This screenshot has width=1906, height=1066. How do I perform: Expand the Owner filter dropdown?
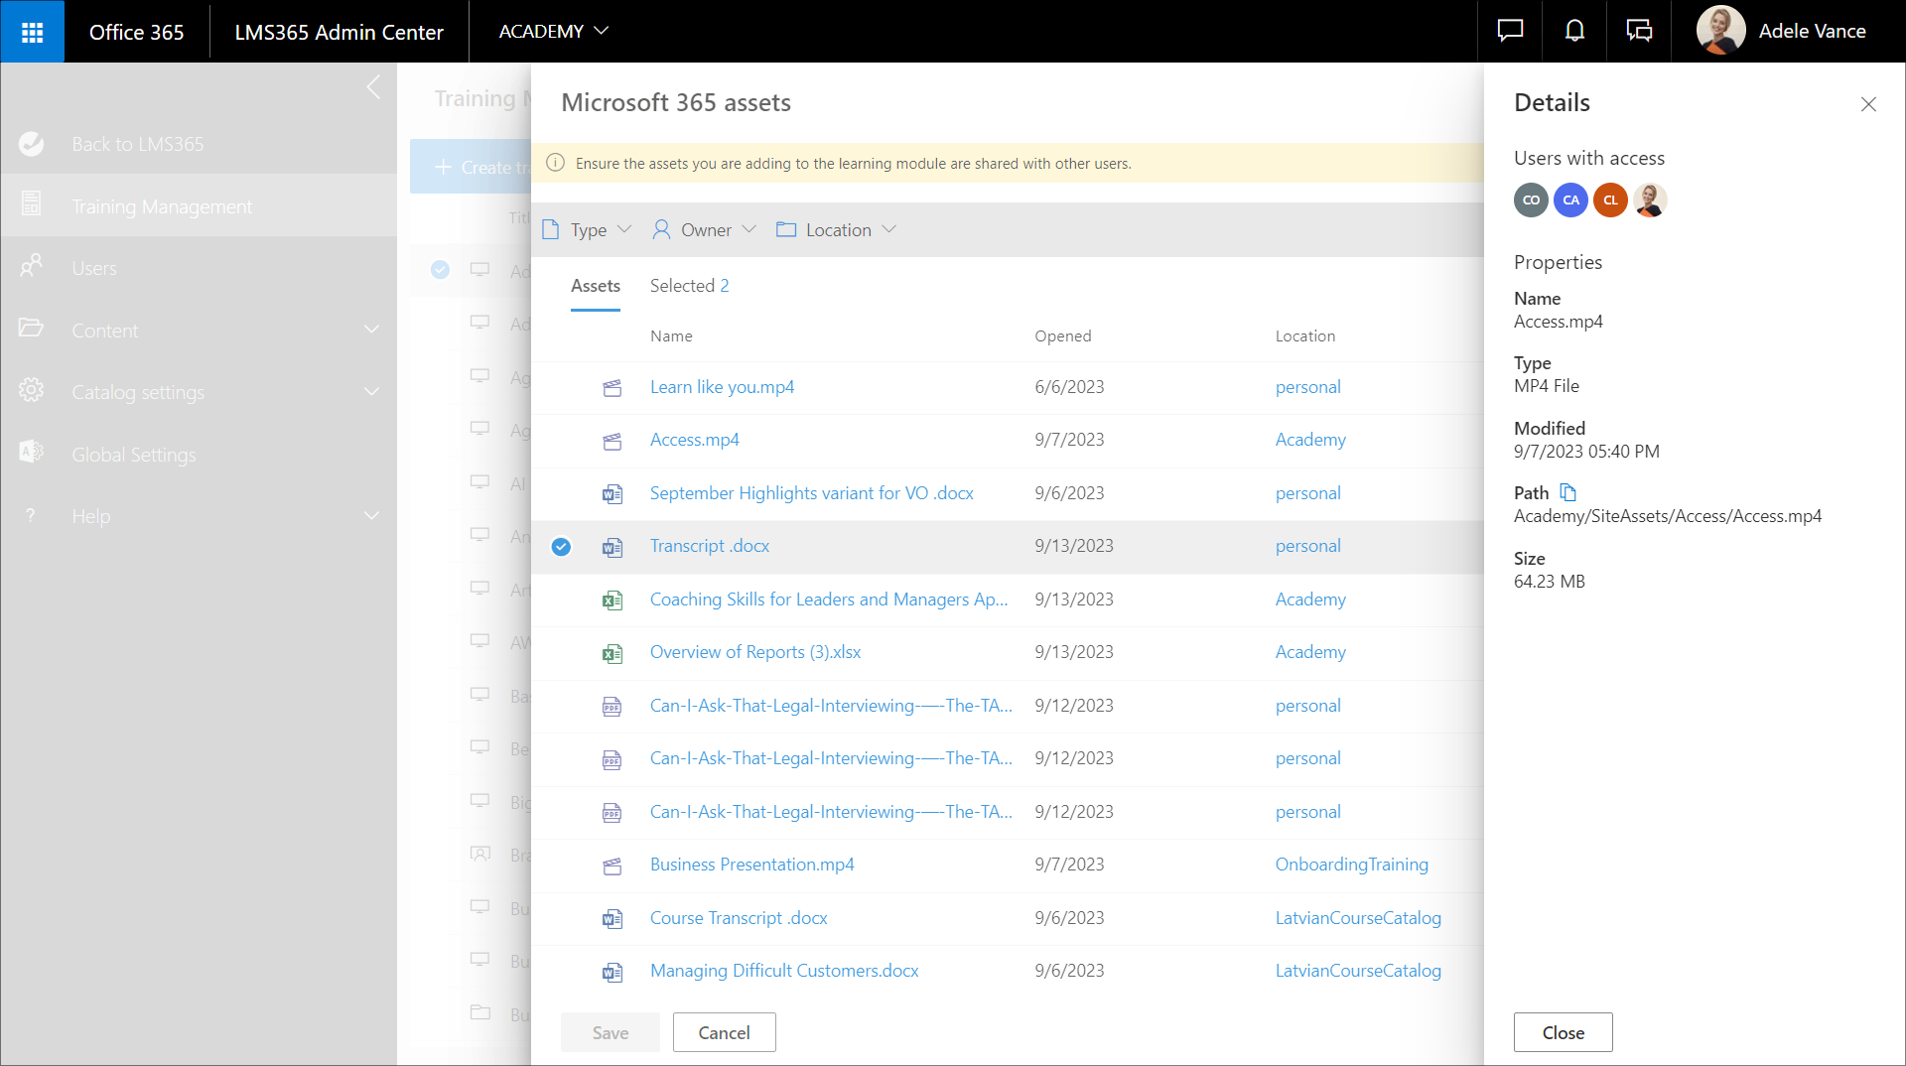[705, 230]
